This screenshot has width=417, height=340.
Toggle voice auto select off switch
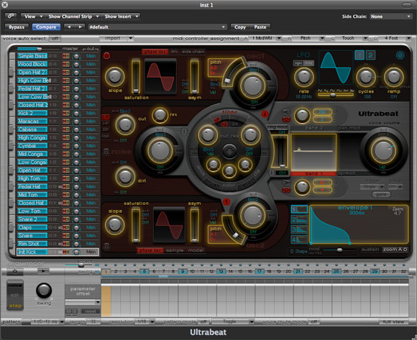pyautogui.click(x=55, y=39)
